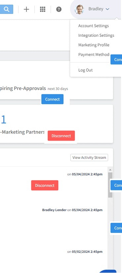Open the help question mark icon

coord(59,9)
